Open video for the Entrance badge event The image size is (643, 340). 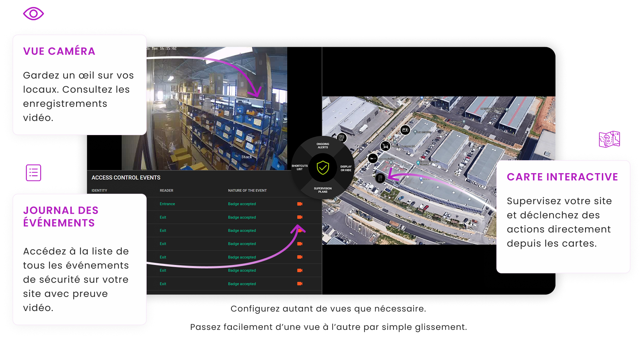300,204
